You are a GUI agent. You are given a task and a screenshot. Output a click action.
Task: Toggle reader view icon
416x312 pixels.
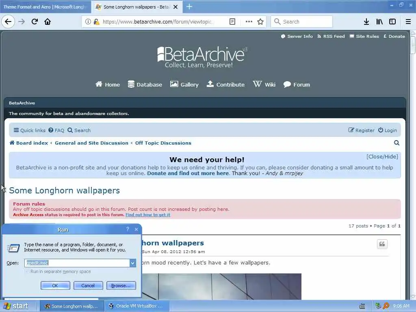(x=232, y=22)
